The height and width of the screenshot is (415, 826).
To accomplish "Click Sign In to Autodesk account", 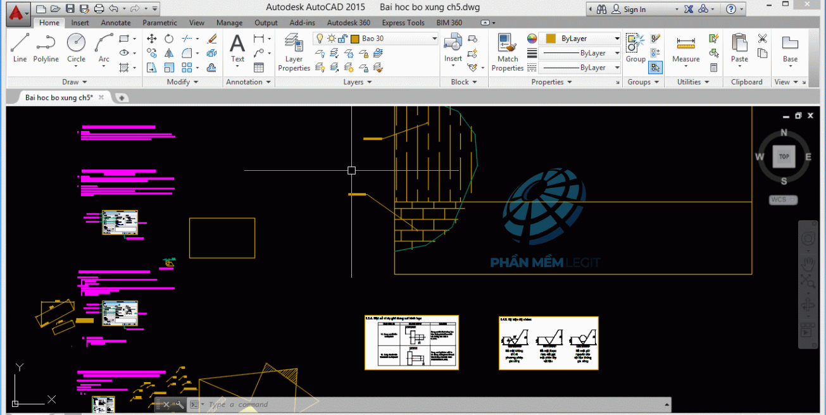I will tap(634, 9).
